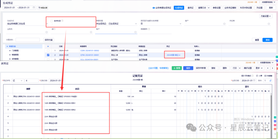This screenshot has width=278, height=139.
Task: Click the paperclip attachment icon
Action: click(x=271, y=81)
